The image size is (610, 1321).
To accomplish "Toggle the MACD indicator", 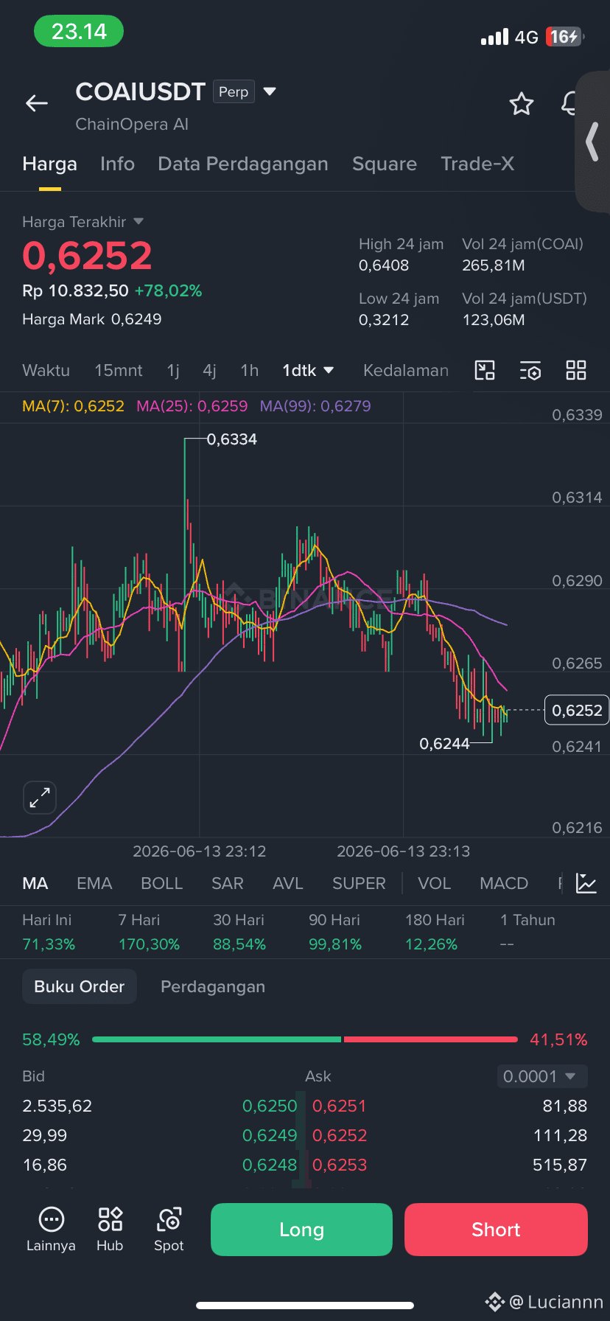I will coord(504,883).
